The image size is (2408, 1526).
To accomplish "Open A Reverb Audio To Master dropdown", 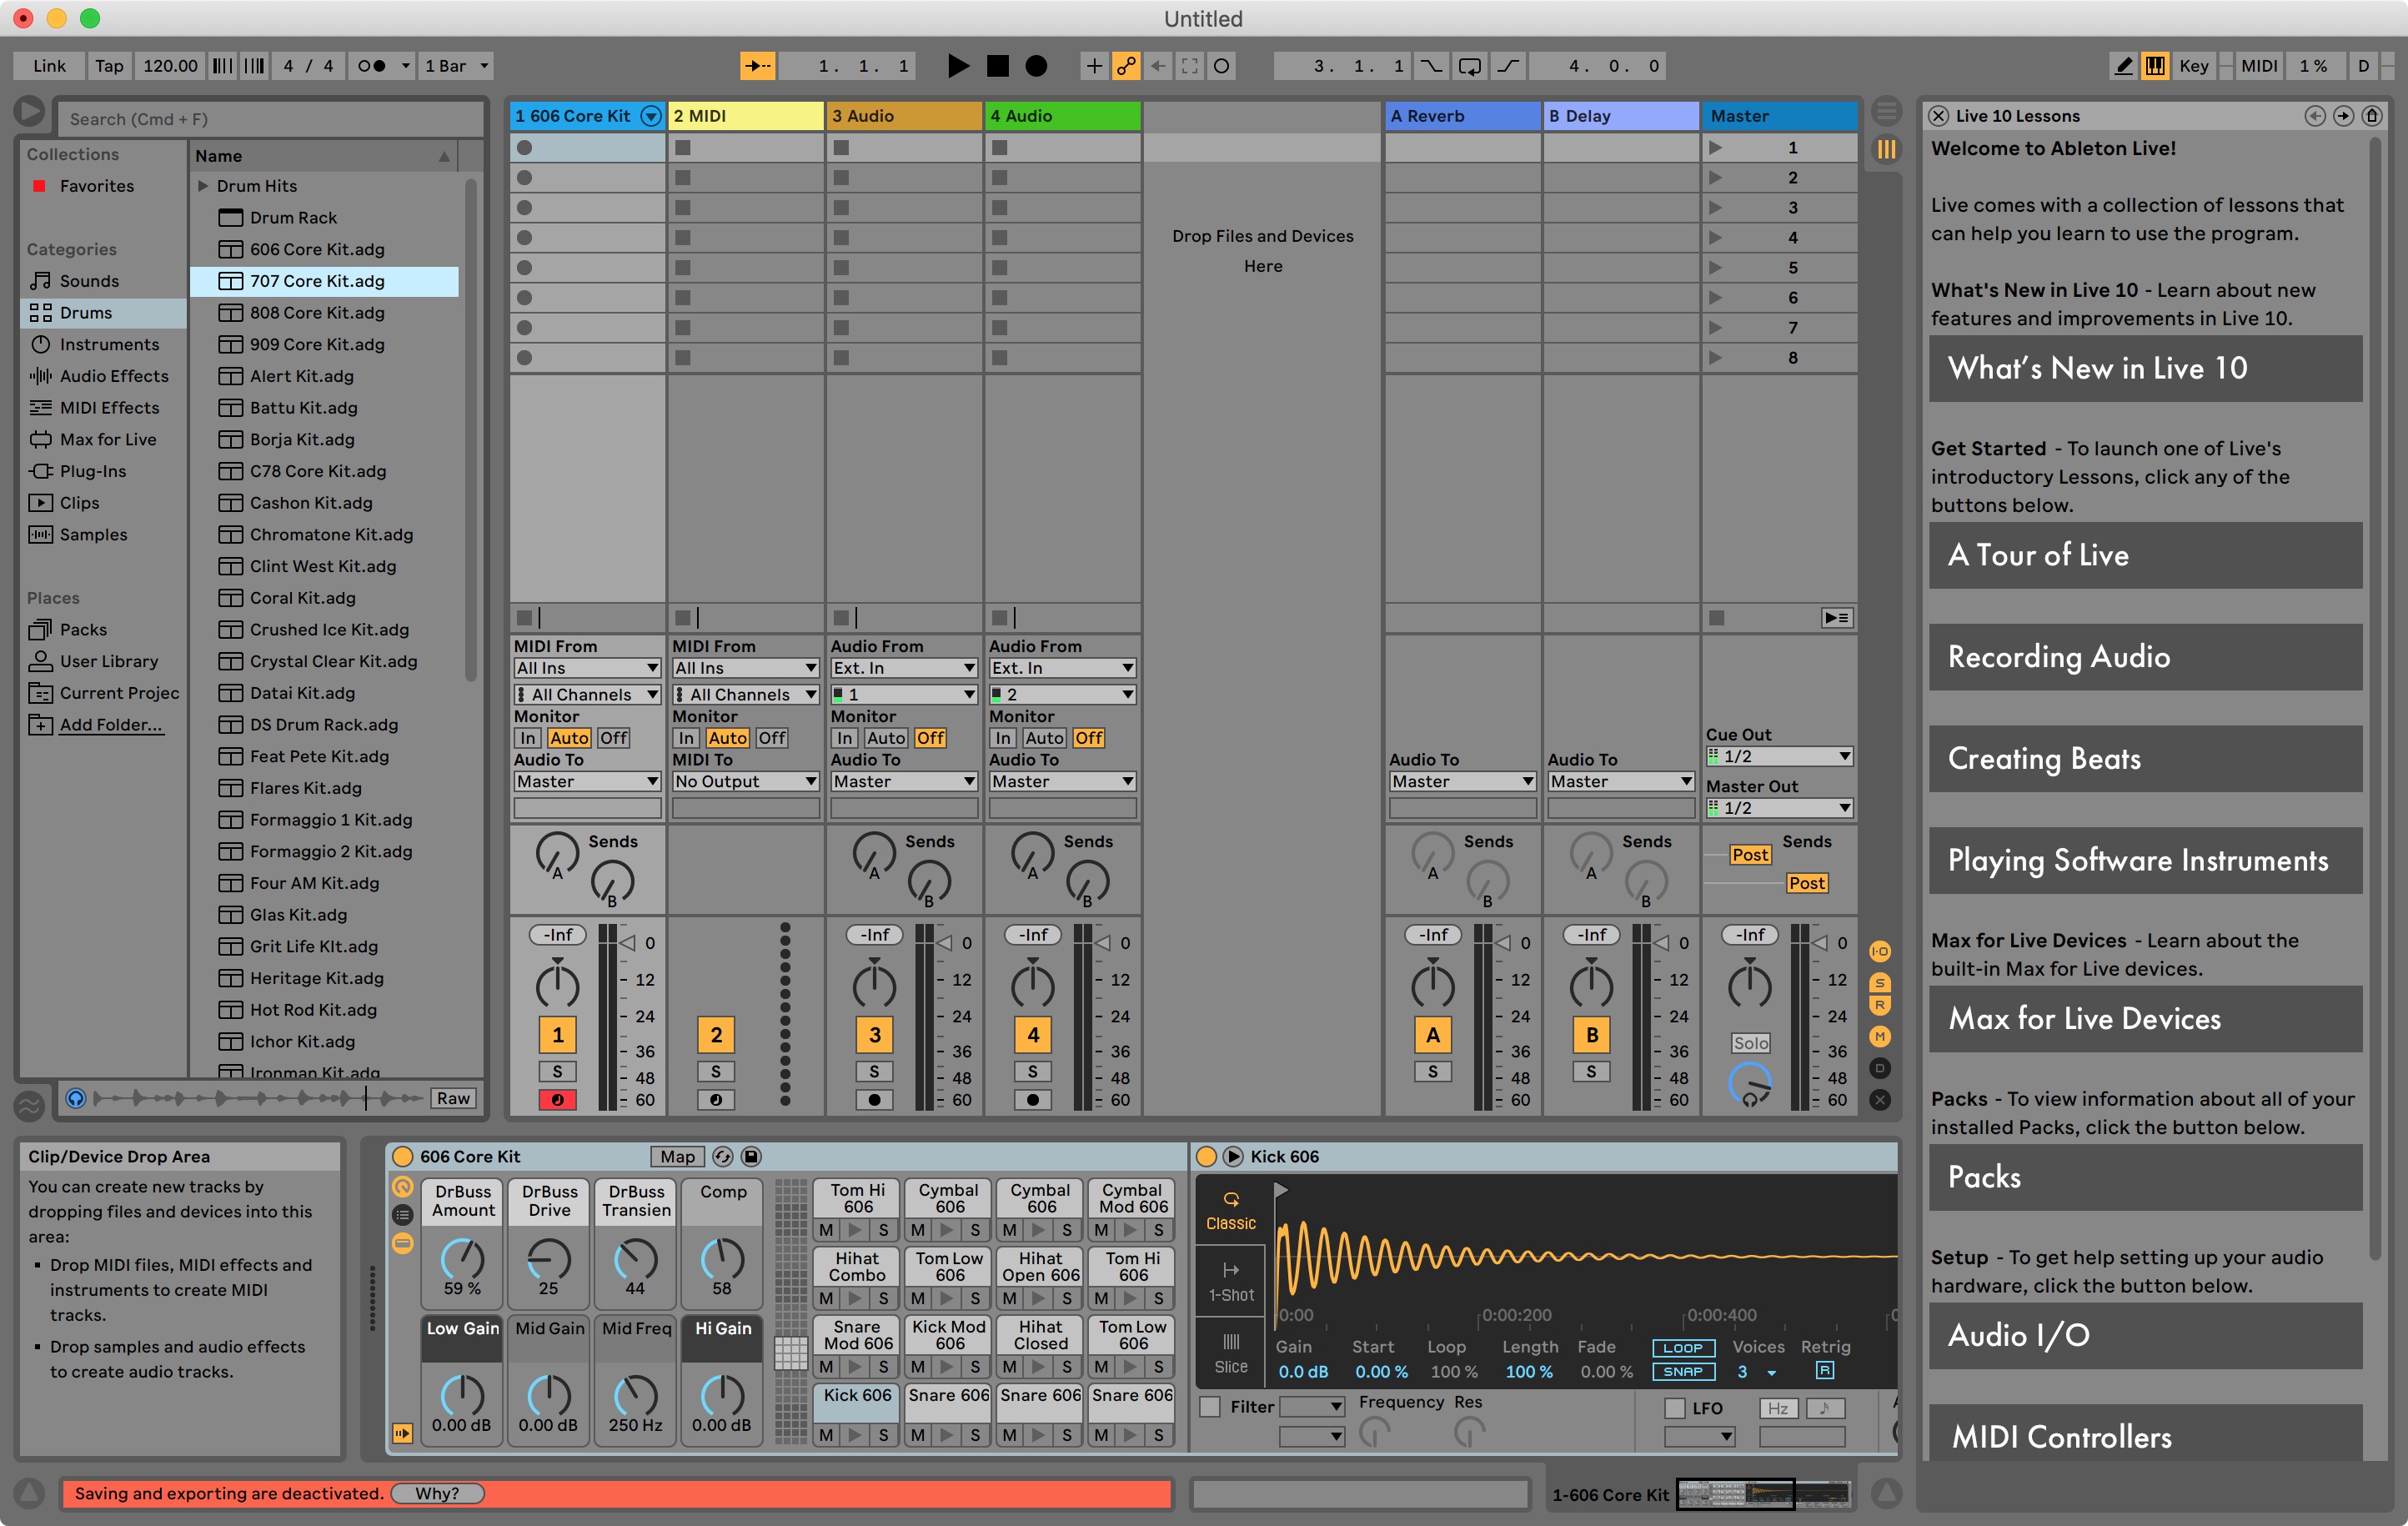I will tap(1462, 782).
